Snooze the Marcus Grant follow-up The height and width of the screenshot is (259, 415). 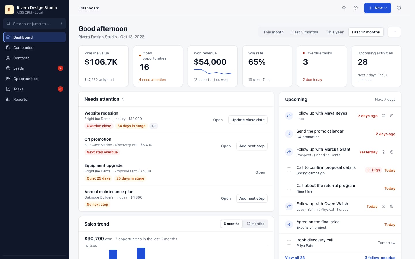(x=392, y=152)
